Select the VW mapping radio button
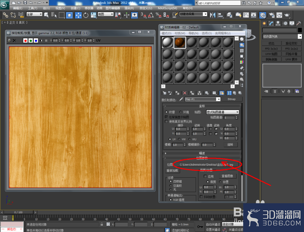The height and width of the screenshot is (232, 304). coord(179,139)
